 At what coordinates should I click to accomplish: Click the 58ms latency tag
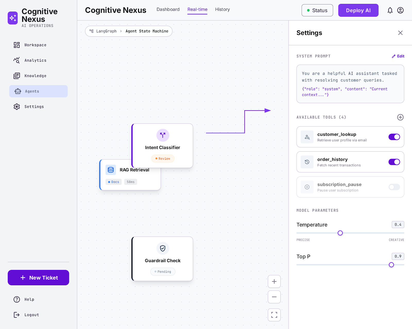click(131, 182)
